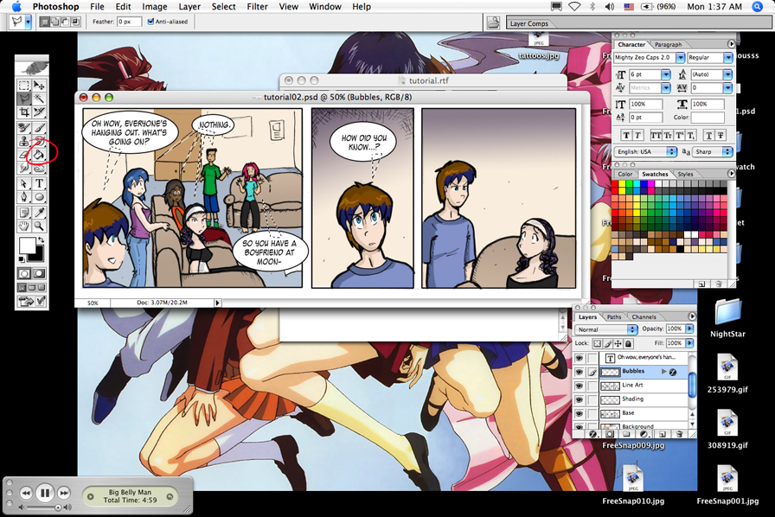Select the Healing Brush tool
Image resolution: width=775 pixels, height=517 pixels.
(23, 127)
